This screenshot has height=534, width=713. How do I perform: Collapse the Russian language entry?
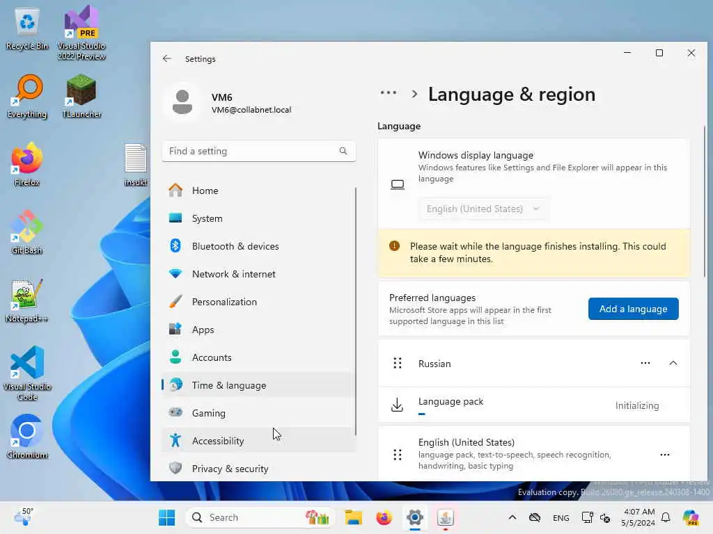click(x=673, y=363)
